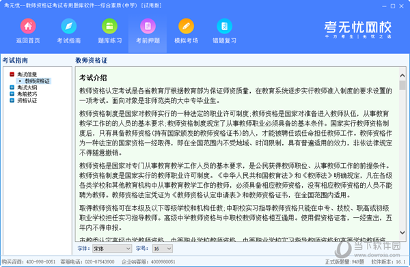
Task: Open the 字体 font dropdown showing 宋体
Action: pyautogui.click(x=112, y=249)
